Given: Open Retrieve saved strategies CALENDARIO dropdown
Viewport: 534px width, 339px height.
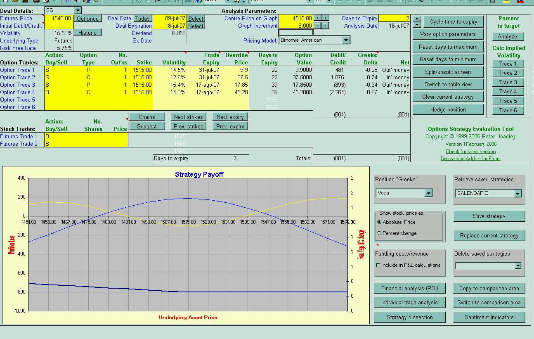Looking at the screenshot, I should click(517, 193).
